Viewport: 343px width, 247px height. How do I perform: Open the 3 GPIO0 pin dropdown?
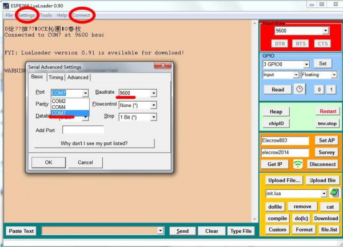(x=306, y=64)
